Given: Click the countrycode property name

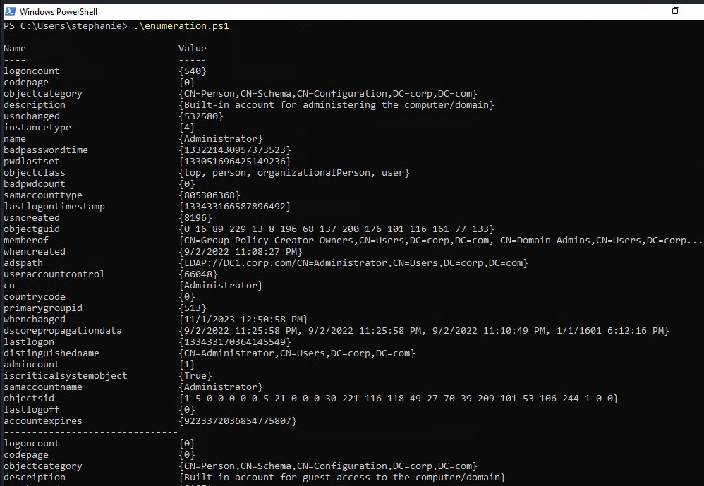Looking at the screenshot, I should pos(35,297).
